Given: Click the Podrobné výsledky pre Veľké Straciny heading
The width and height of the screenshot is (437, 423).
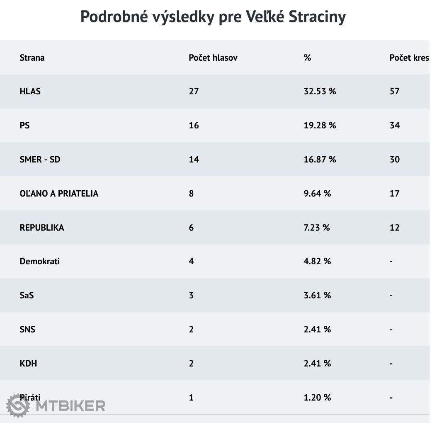Looking at the screenshot, I should [213, 17].
